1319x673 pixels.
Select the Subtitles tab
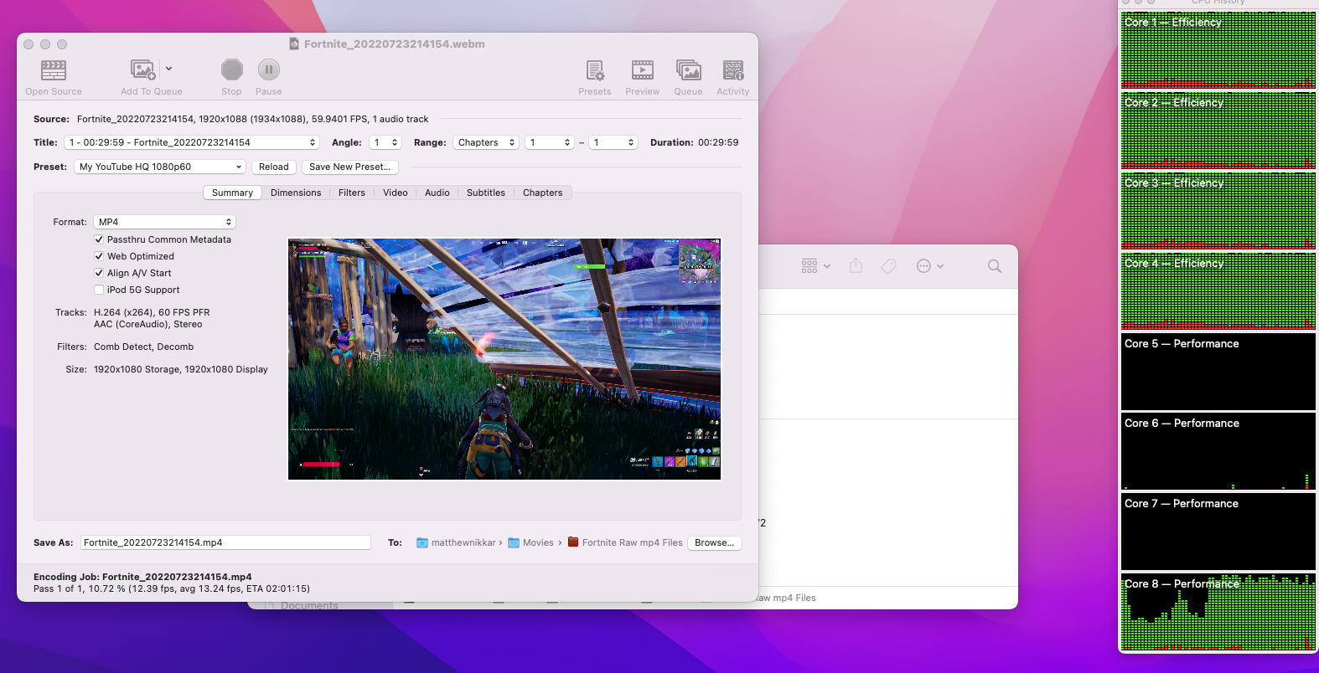(486, 193)
